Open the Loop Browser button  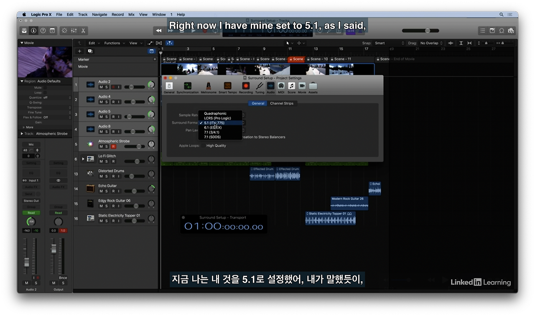[x=502, y=31]
